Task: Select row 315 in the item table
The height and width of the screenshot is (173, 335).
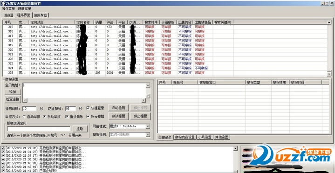Action: coord(165,27)
